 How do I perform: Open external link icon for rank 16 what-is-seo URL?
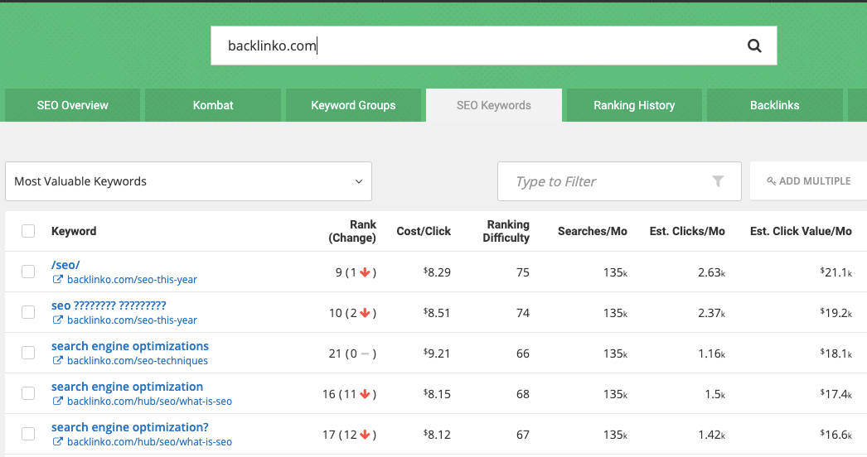57,402
